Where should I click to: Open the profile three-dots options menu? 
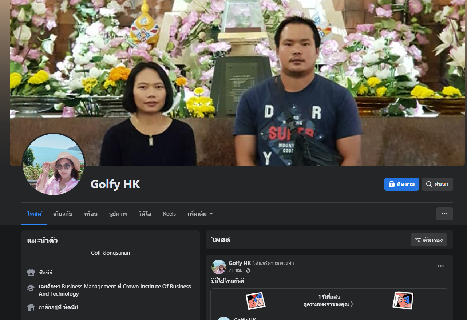(444, 214)
